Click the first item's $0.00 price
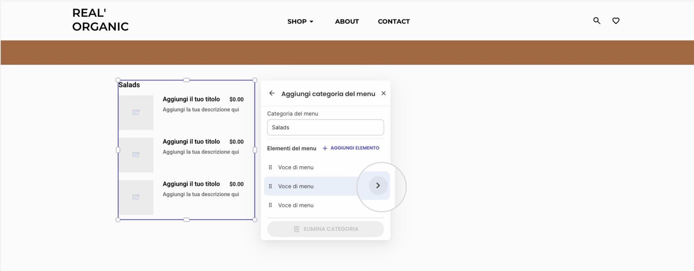Screen dimensions: 694x271 point(237,99)
